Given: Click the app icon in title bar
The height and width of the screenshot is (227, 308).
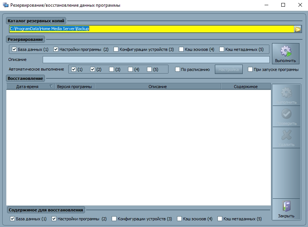Looking at the screenshot, I should click(5, 5).
